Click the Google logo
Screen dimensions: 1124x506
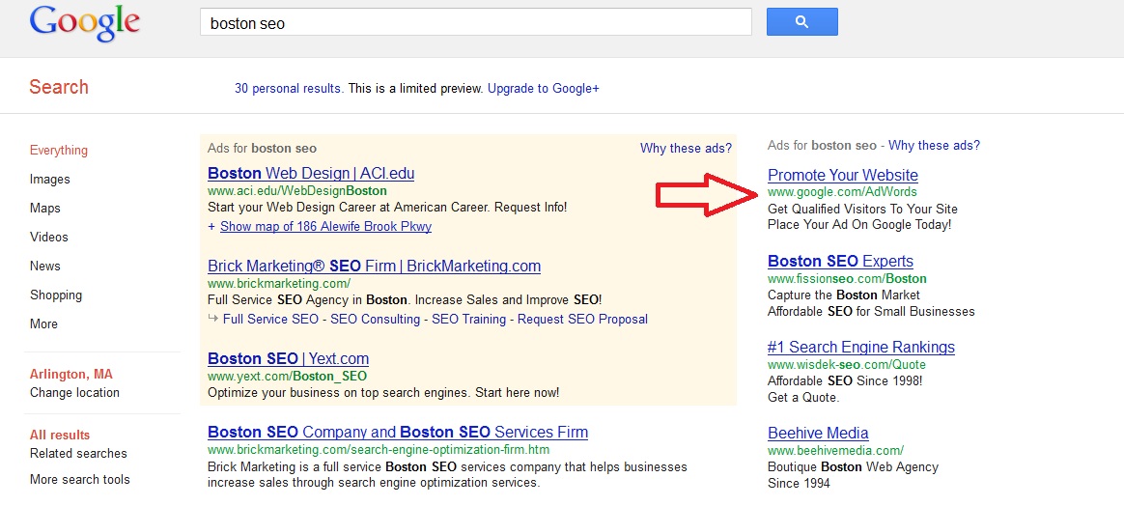pos(85,23)
